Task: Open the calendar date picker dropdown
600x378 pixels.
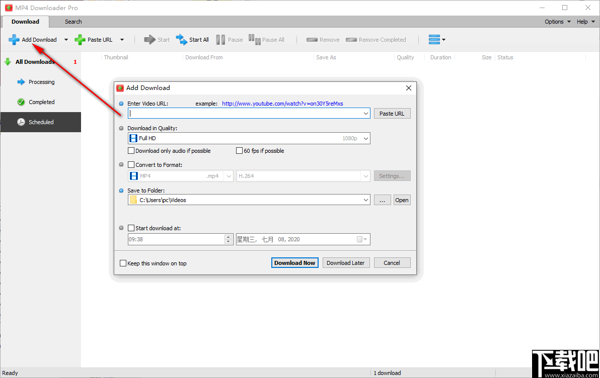Action: (362, 239)
